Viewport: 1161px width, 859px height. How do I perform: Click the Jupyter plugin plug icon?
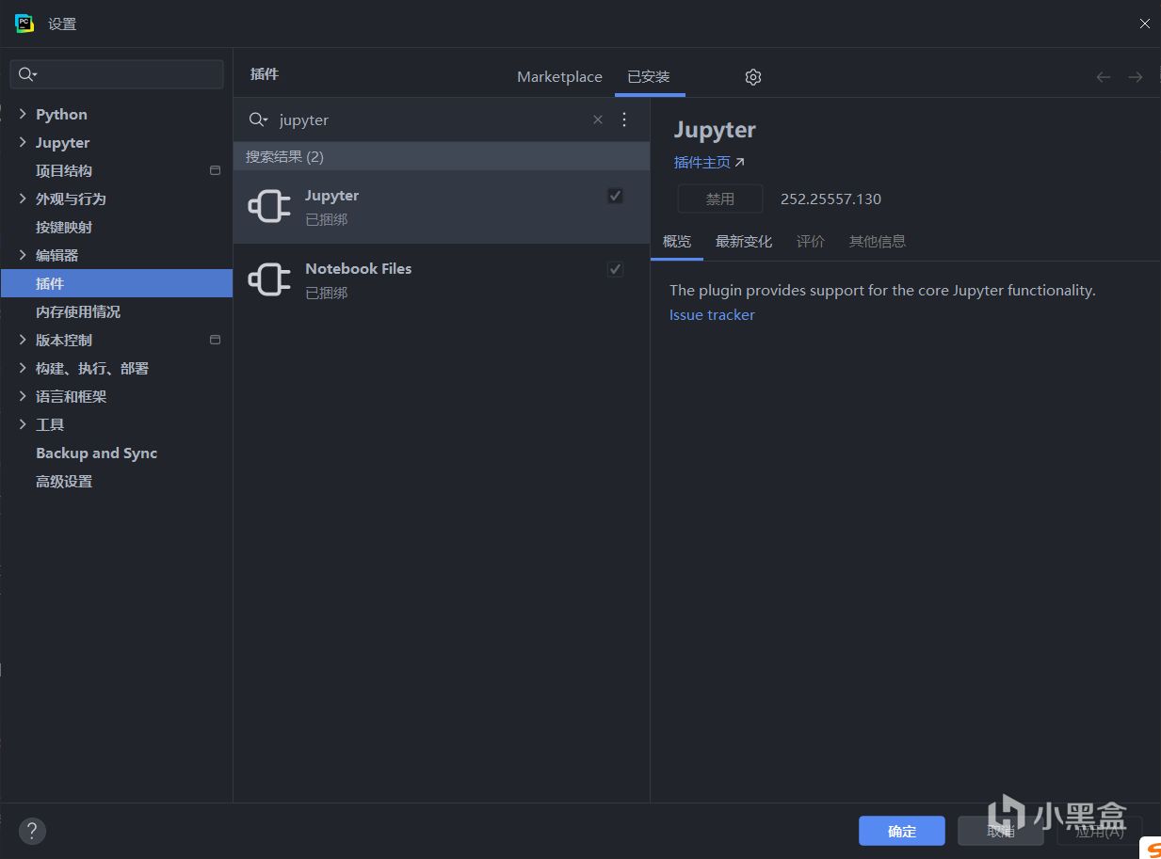click(269, 207)
